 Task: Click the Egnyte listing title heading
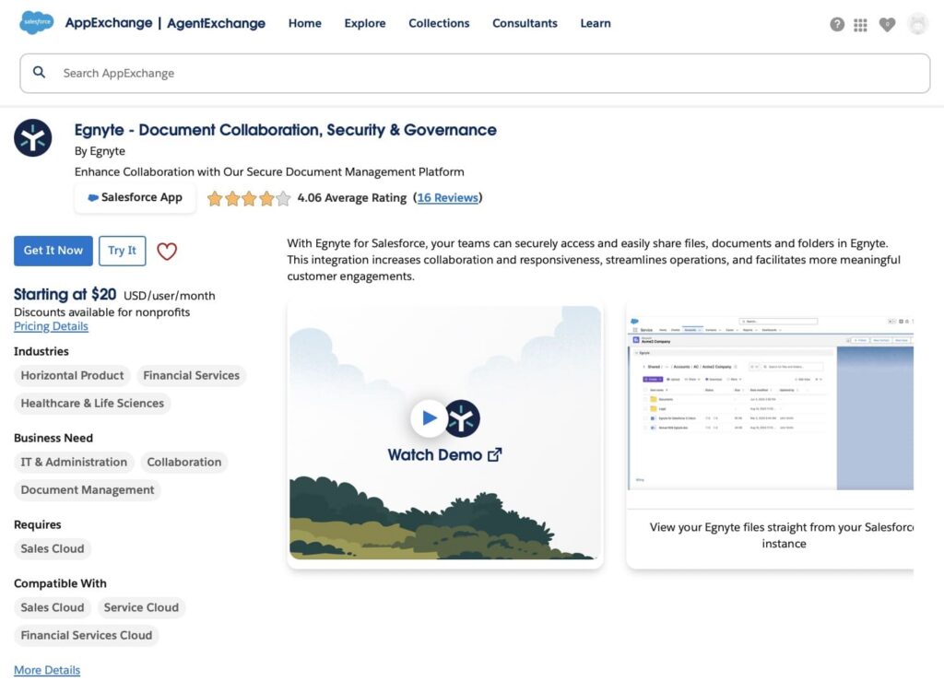(x=286, y=130)
